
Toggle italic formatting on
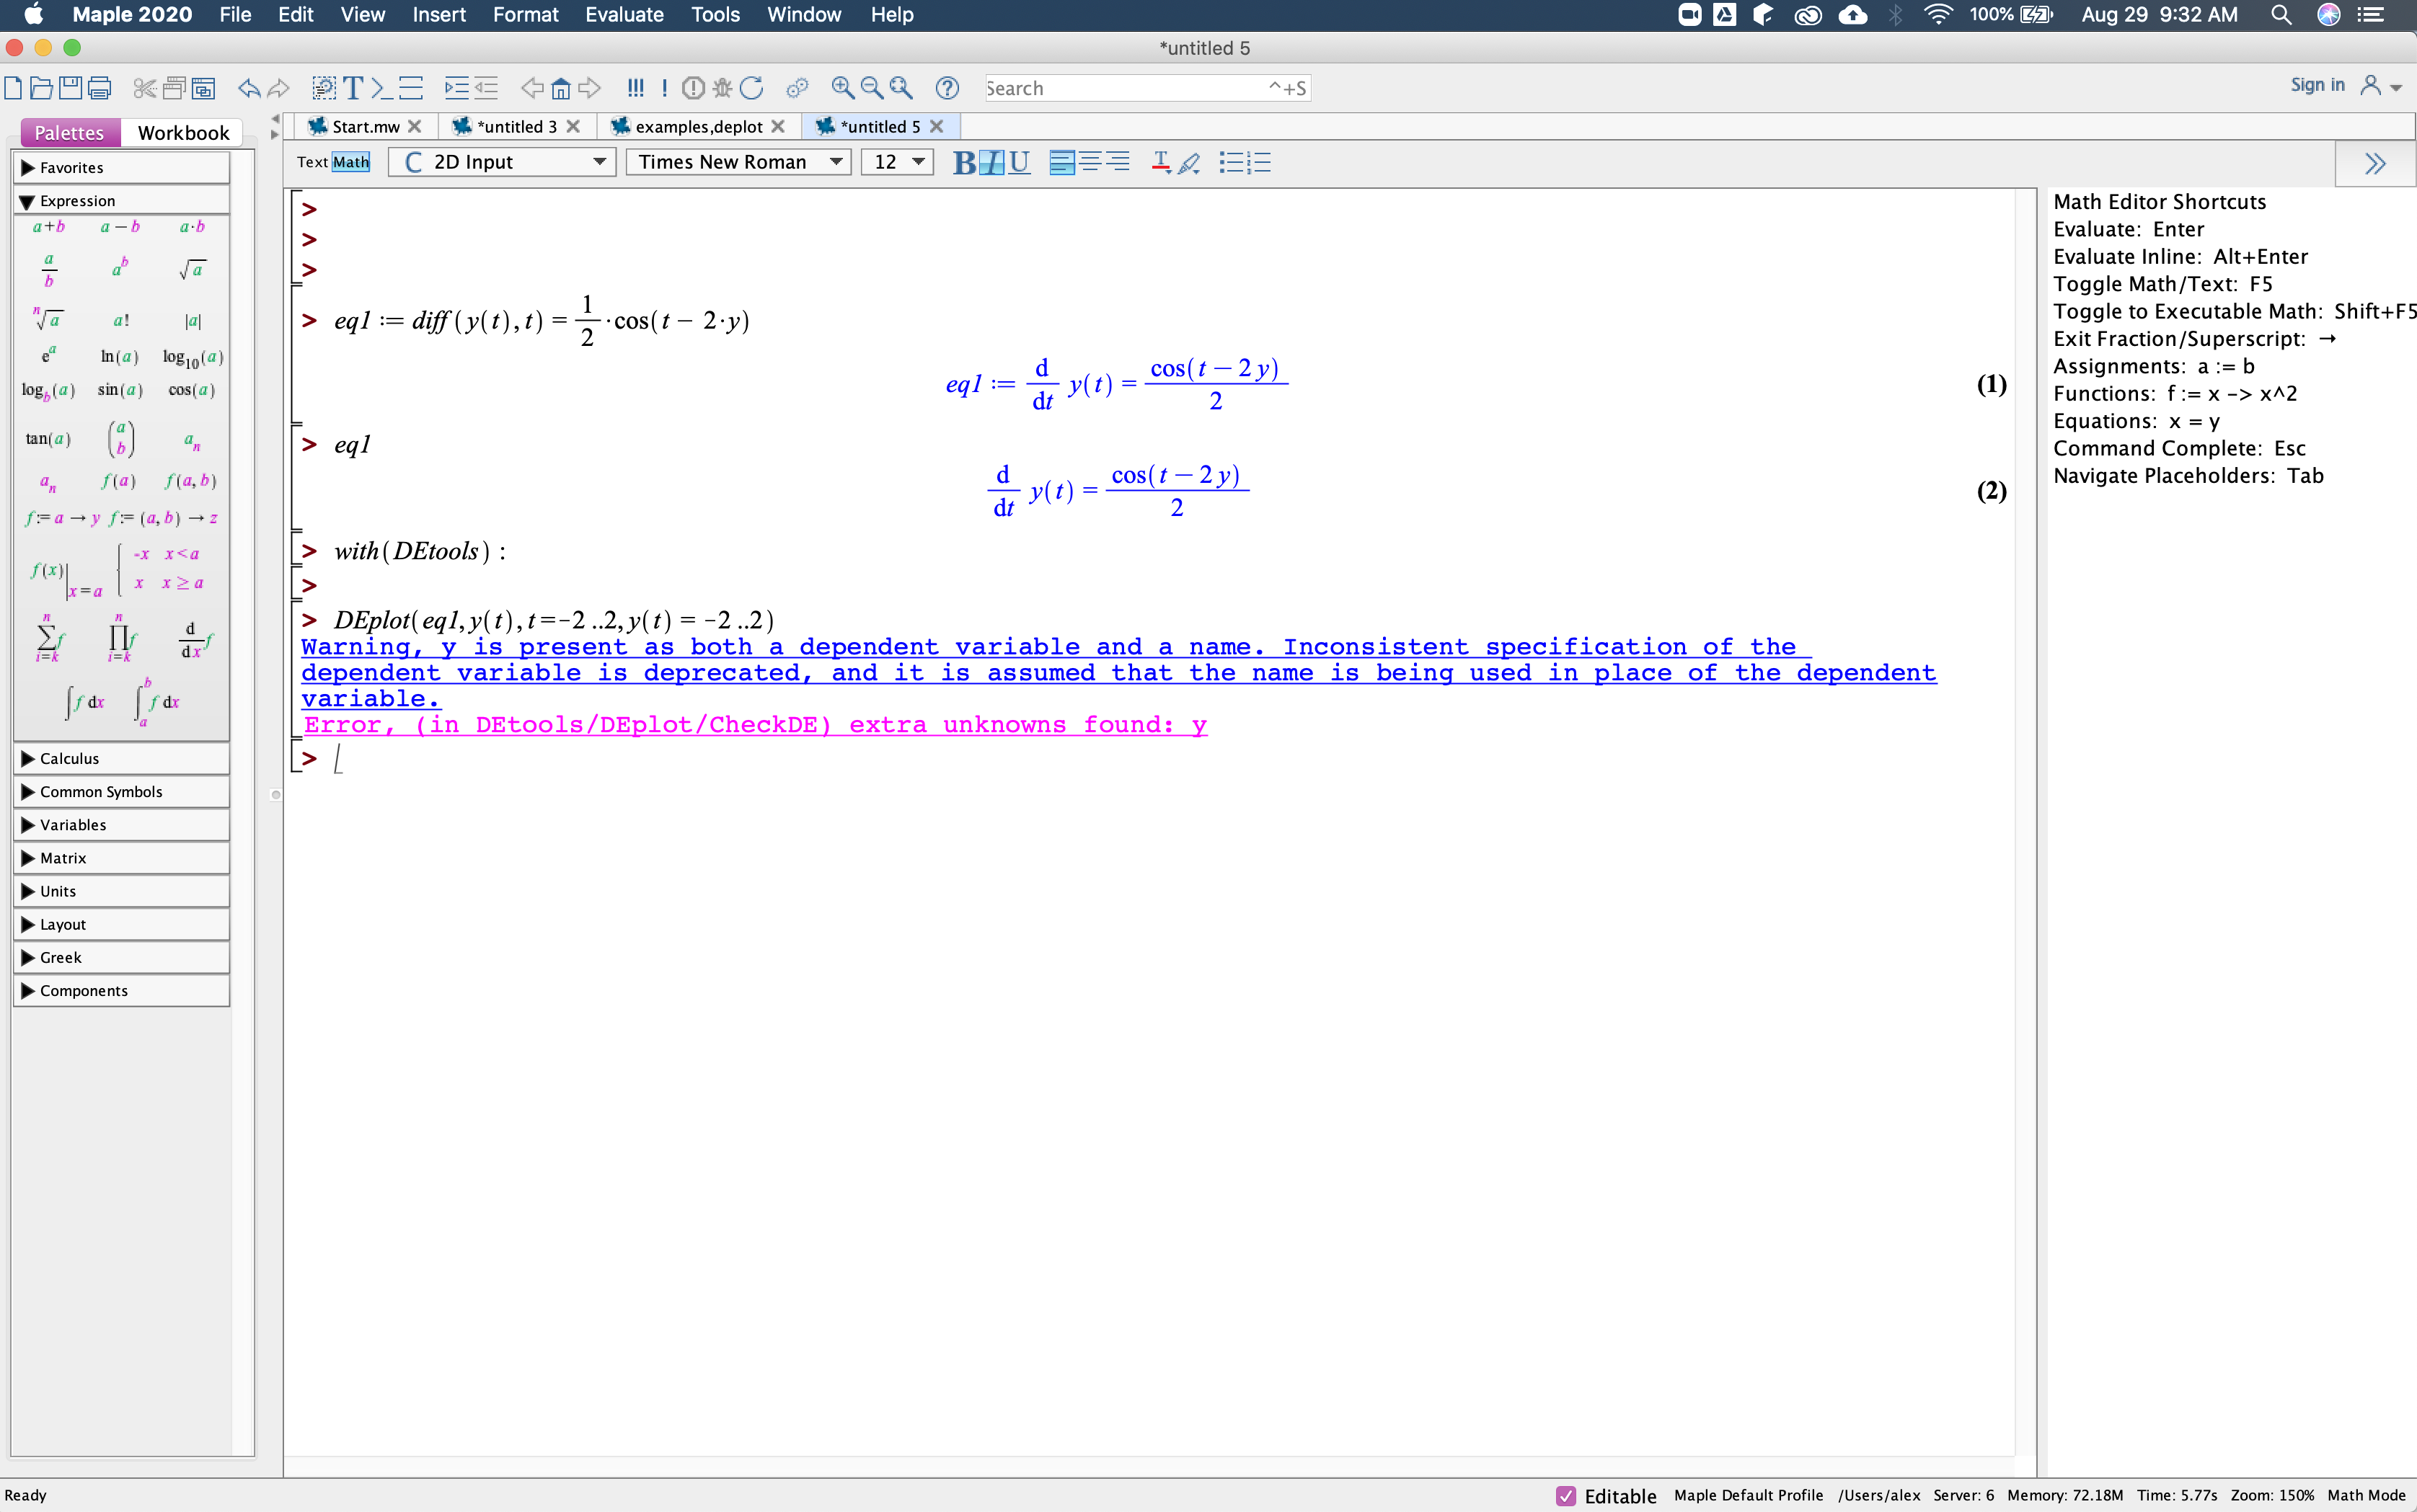tap(991, 162)
